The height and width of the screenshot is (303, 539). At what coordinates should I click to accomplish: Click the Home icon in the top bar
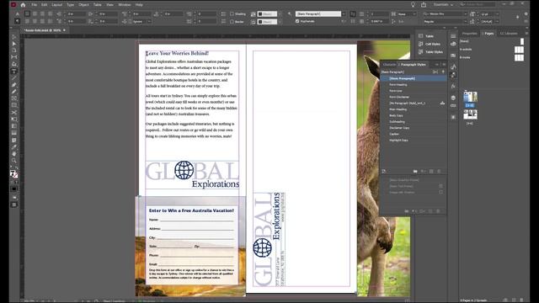23,5
